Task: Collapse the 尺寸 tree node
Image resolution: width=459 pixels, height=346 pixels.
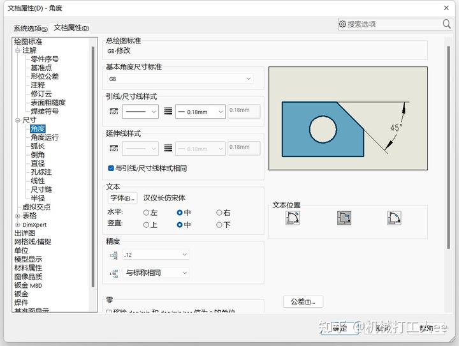Action: 18,120
